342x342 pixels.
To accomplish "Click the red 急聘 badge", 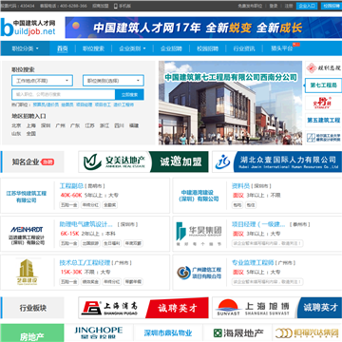I will [x=47, y=161].
